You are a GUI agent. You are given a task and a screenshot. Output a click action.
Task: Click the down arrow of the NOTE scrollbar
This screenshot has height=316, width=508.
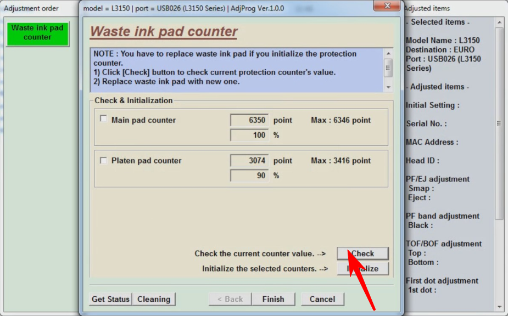tap(388, 87)
